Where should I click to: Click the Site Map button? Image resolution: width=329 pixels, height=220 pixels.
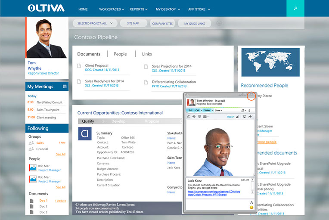(133, 23)
